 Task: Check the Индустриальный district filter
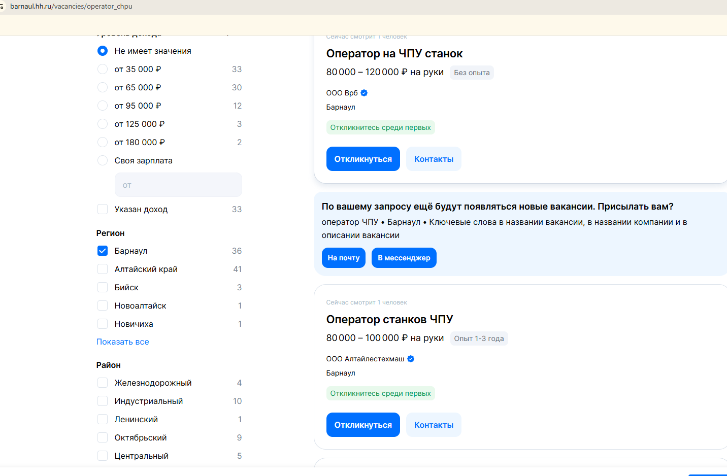[x=103, y=401]
